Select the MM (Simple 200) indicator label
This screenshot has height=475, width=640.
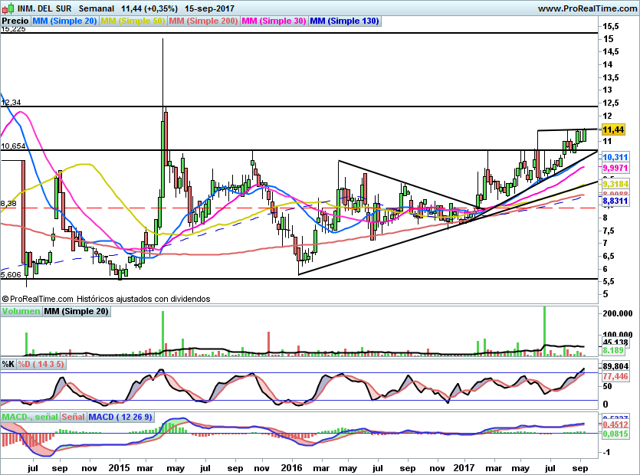tap(203, 21)
